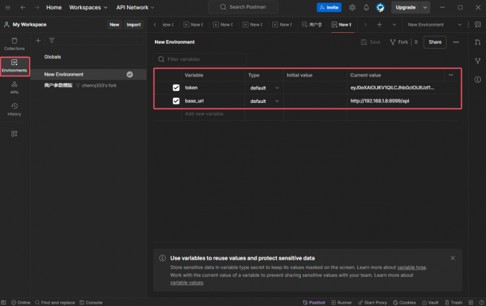The image size is (486, 306).
Task: Open more actions ellipsis beside Share
Action: [456, 42]
